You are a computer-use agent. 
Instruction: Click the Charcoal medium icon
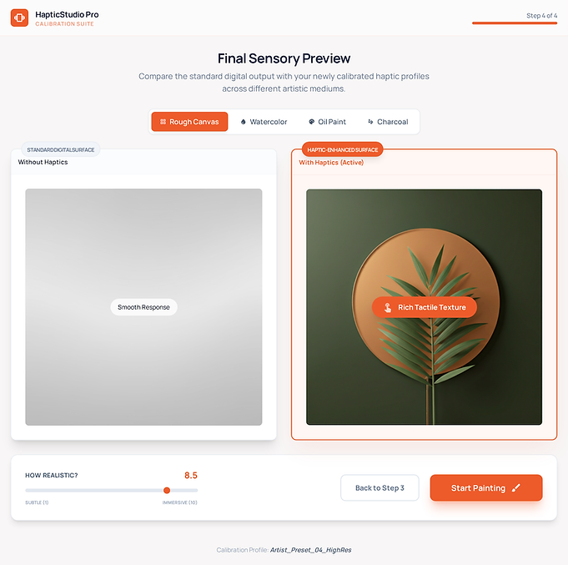click(x=370, y=122)
